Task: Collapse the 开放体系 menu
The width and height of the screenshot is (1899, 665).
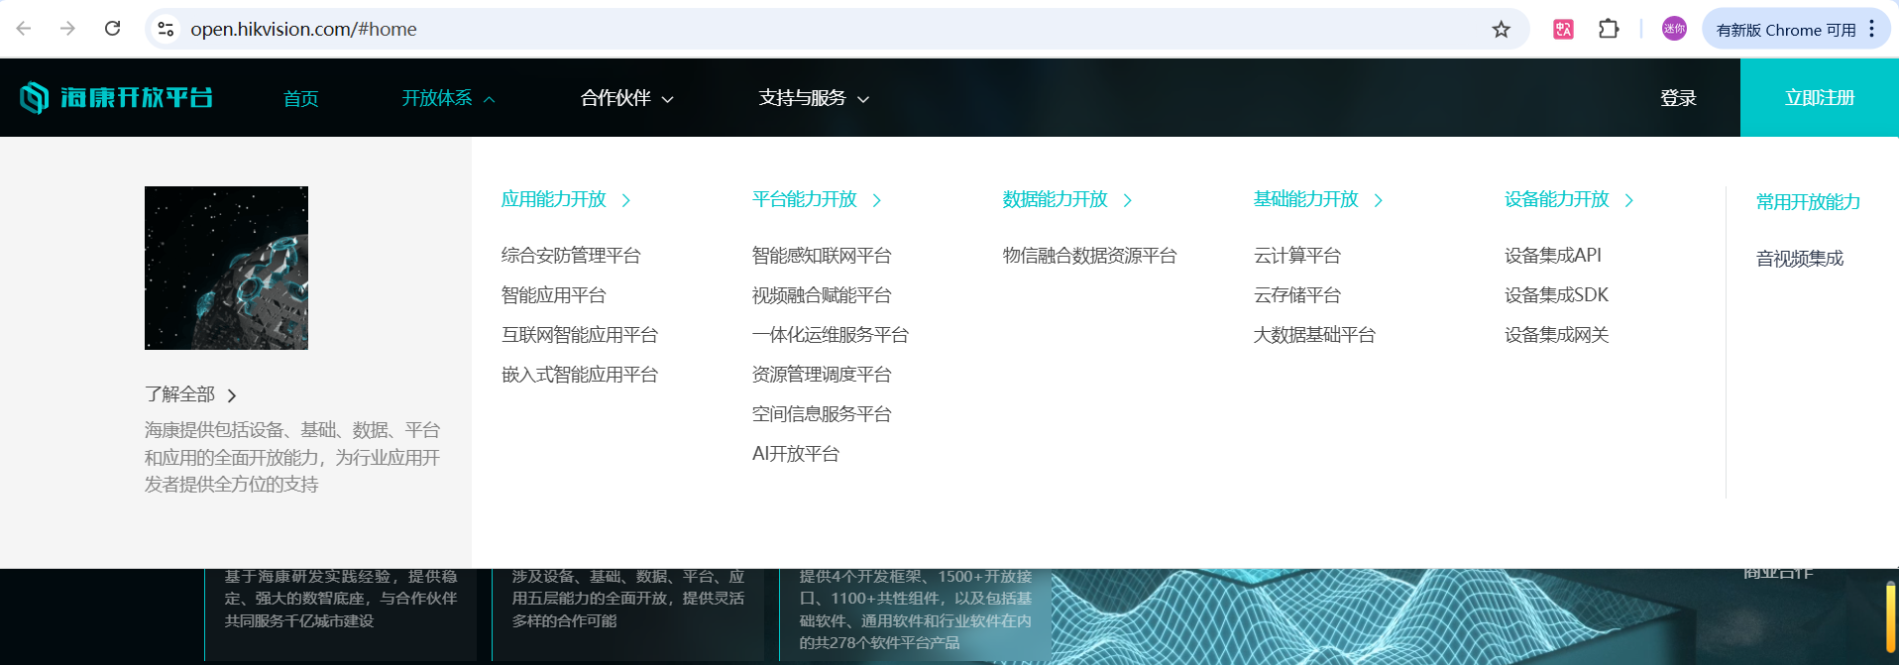Action: click(x=448, y=98)
